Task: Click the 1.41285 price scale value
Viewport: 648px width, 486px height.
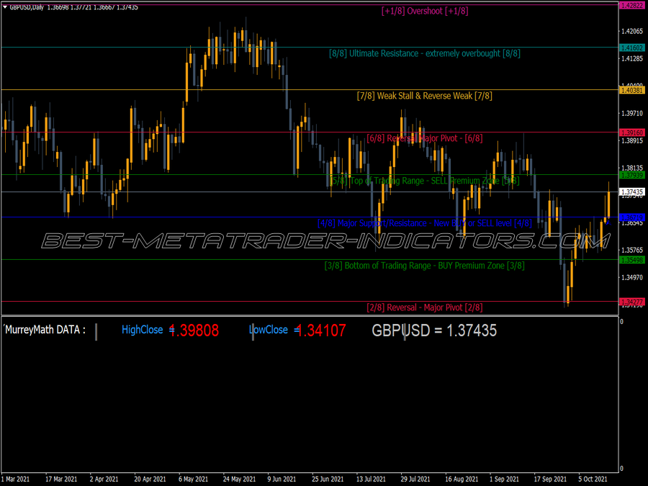Action: pyautogui.click(x=632, y=59)
